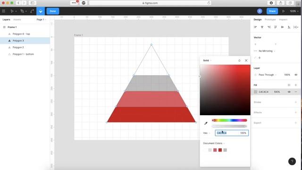Click the figma.com address bar
This screenshot has height=170, width=302.
point(150,3)
